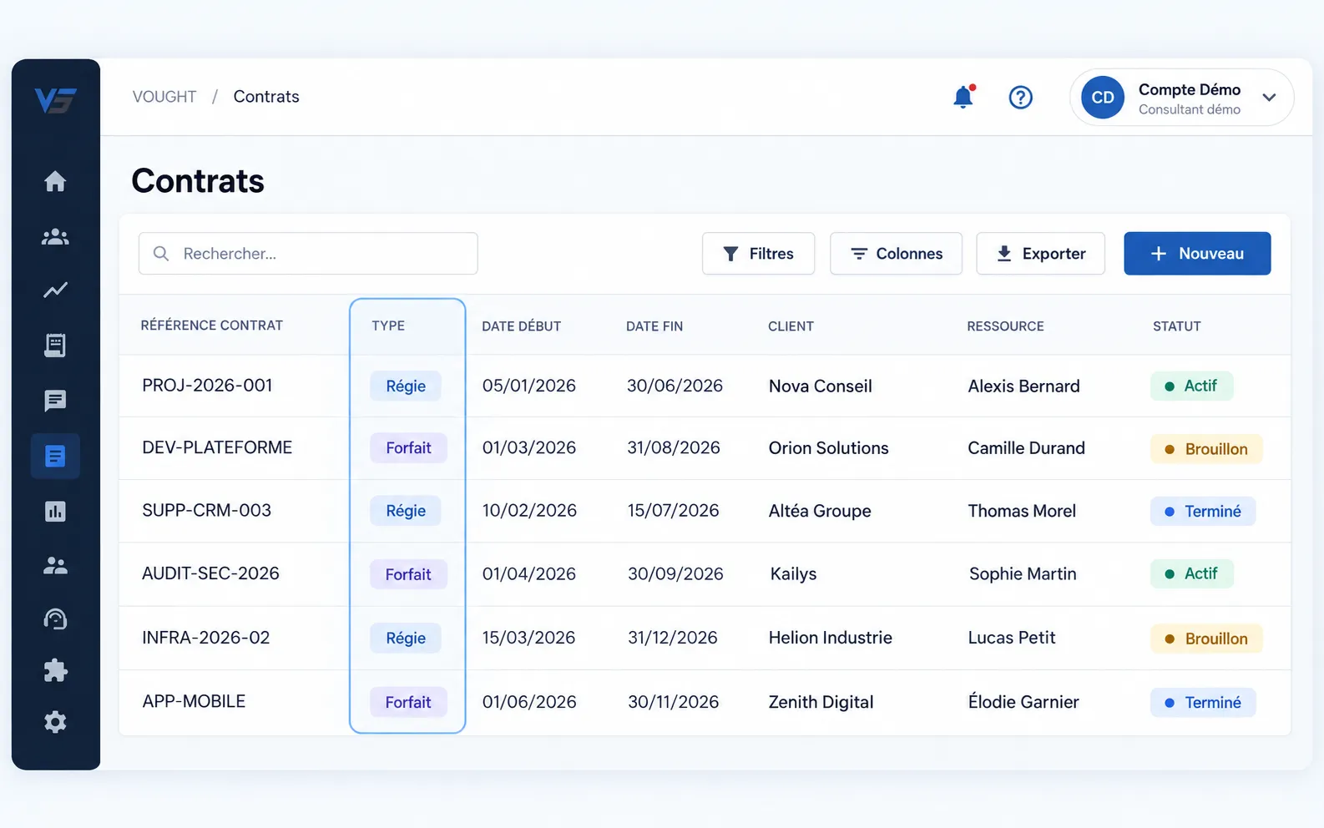
Task: Open contract APP-MOBILE
Action: click(x=194, y=701)
